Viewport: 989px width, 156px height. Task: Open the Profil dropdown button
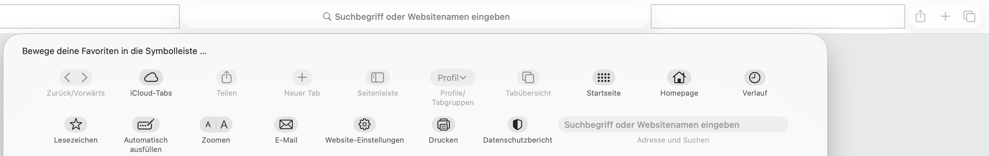click(x=453, y=77)
